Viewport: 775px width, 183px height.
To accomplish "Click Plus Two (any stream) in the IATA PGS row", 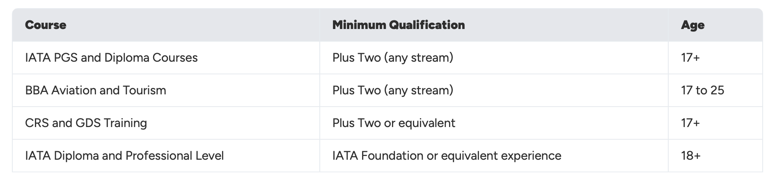I will click(x=393, y=58).
